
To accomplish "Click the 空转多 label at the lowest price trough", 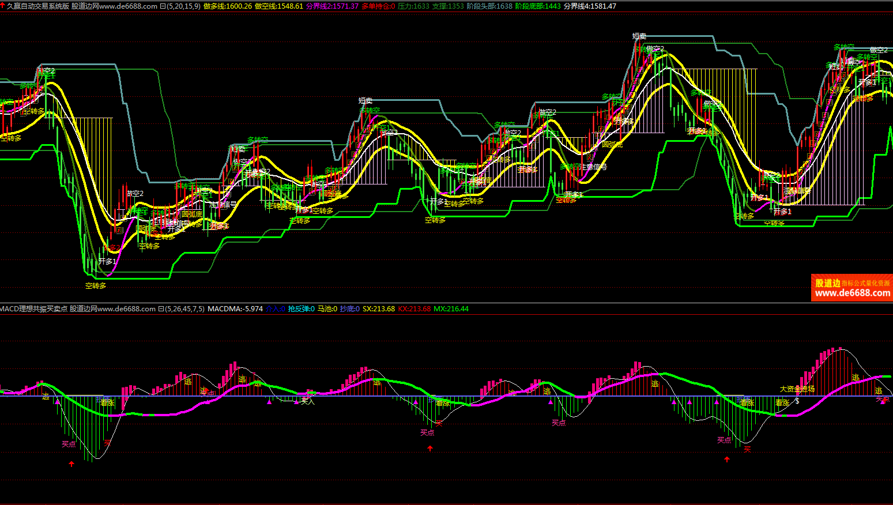I will point(96,285).
